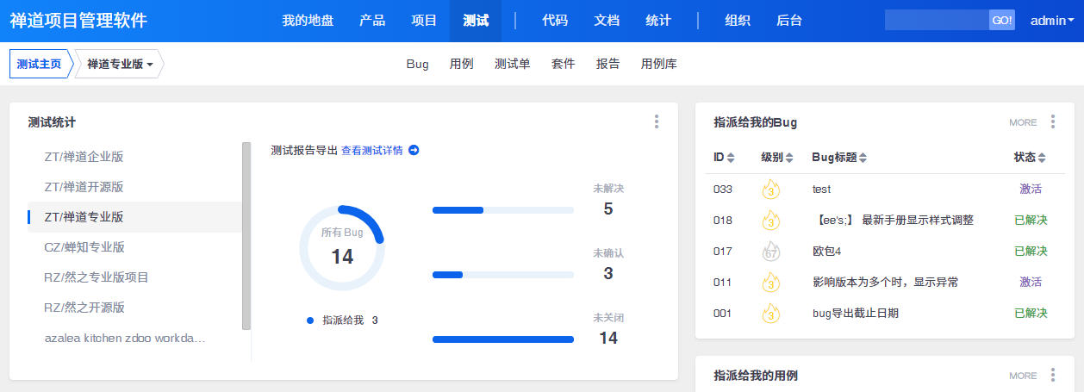This screenshot has height=392, width=1084.
Task: Sort bug list by ID column arrows
Action: click(x=731, y=158)
